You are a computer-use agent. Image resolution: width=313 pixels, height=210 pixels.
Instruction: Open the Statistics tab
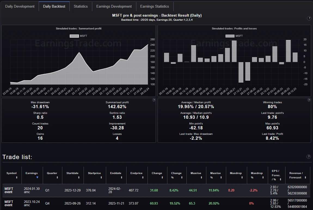(x=81, y=6)
